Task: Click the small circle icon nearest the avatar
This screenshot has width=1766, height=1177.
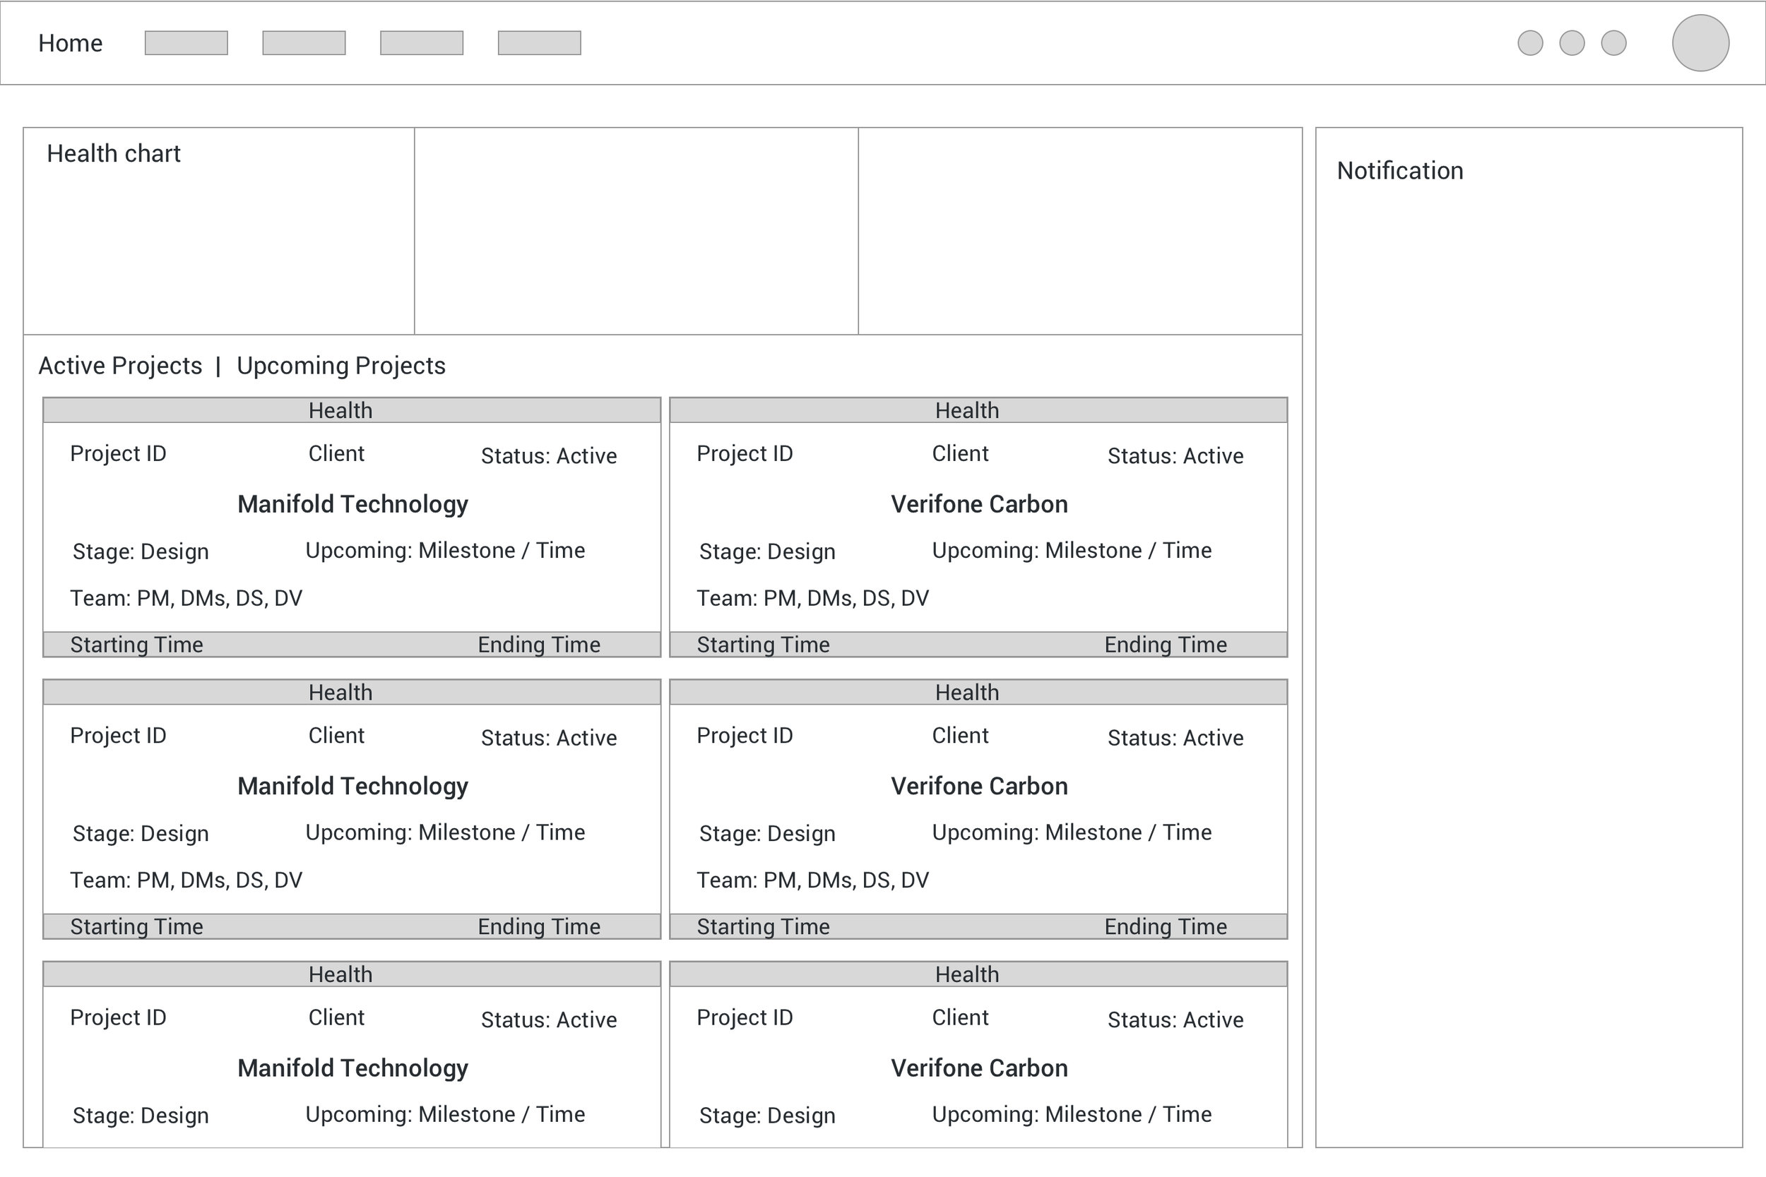Action: [x=1614, y=43]
